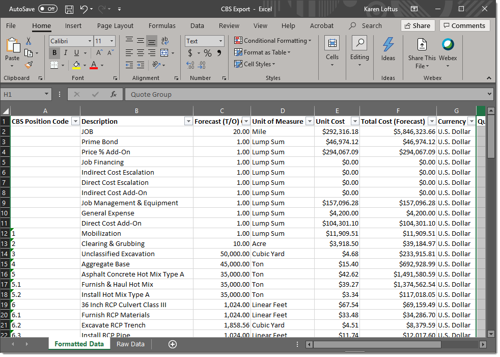Screen dimensions: 500x357
Task: Apply bold formatting from the Font group
Action: click(x=54, y=52)
